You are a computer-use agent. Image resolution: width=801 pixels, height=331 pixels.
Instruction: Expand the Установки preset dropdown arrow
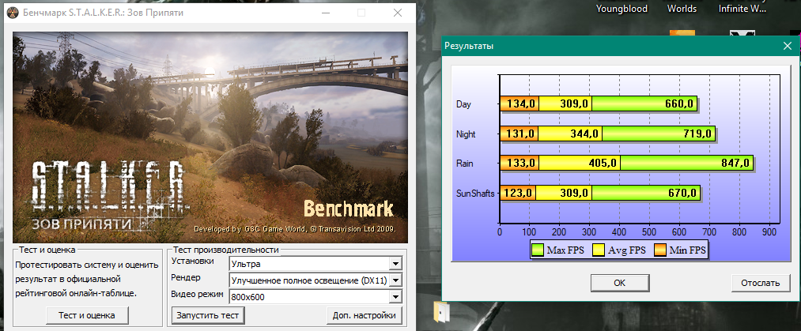click(395, 264)
